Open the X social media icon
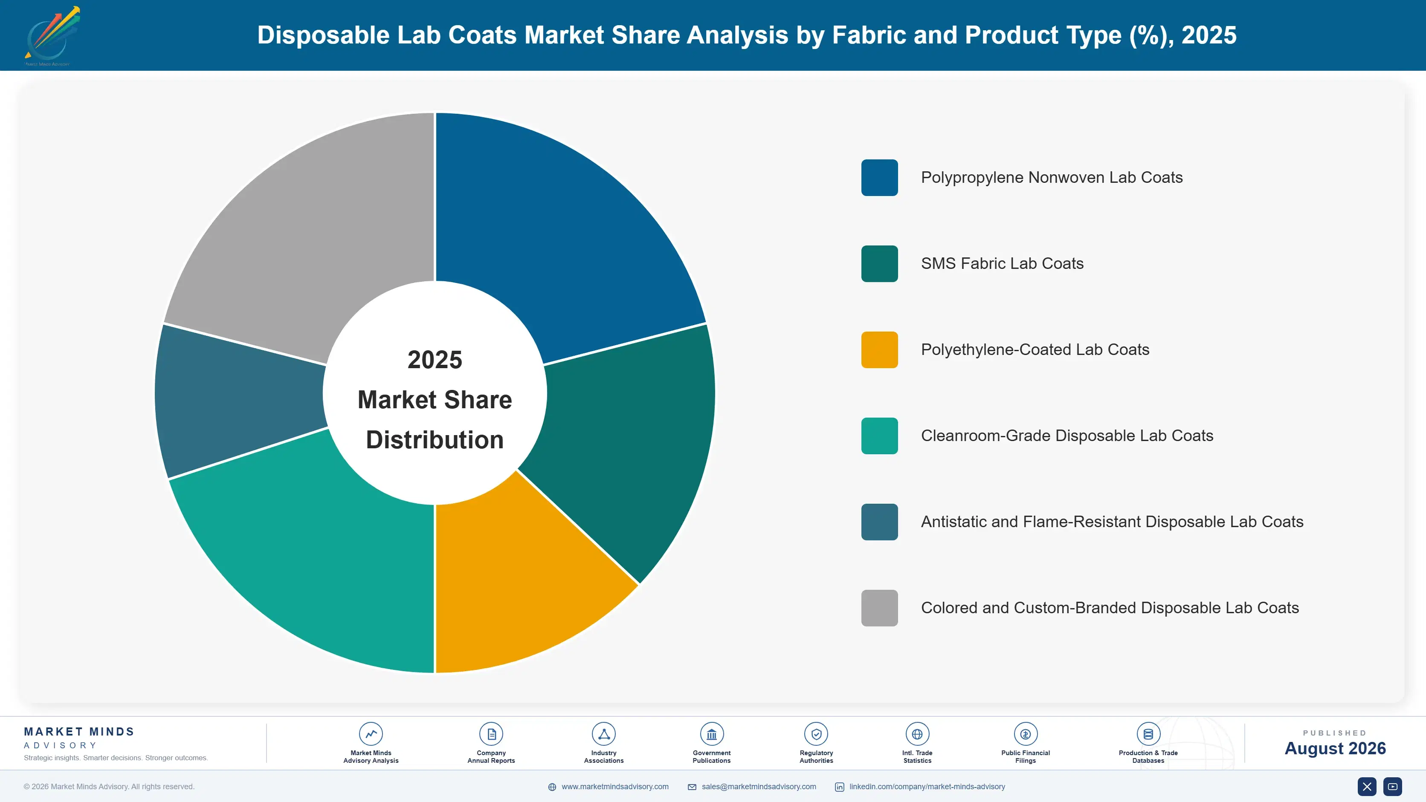1426x802 pixels. click(1367, 787)
